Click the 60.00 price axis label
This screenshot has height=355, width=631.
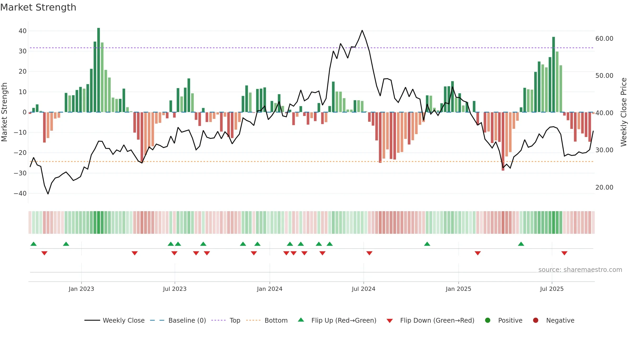click(604, 39)
